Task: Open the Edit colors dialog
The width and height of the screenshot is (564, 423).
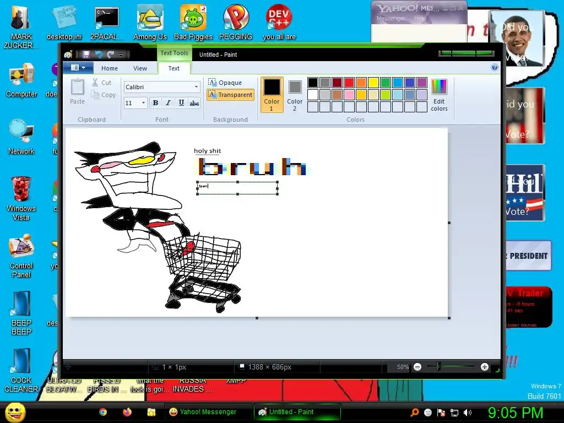Action: point(439,95)
